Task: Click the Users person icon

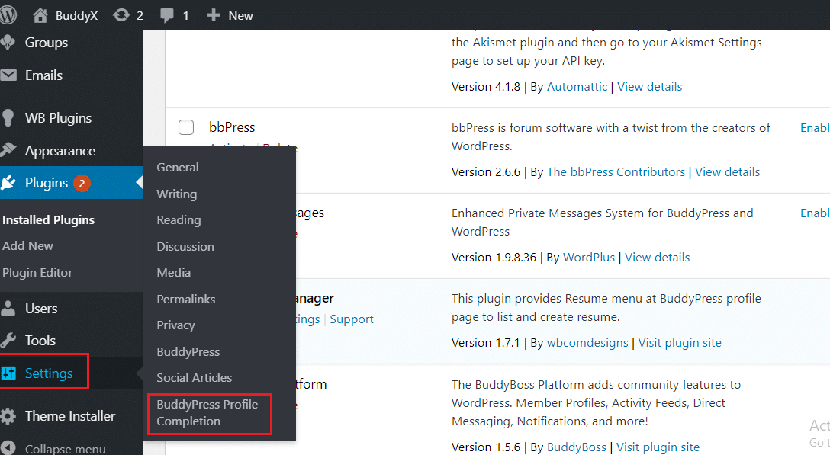Action: [x=8, y=309]
